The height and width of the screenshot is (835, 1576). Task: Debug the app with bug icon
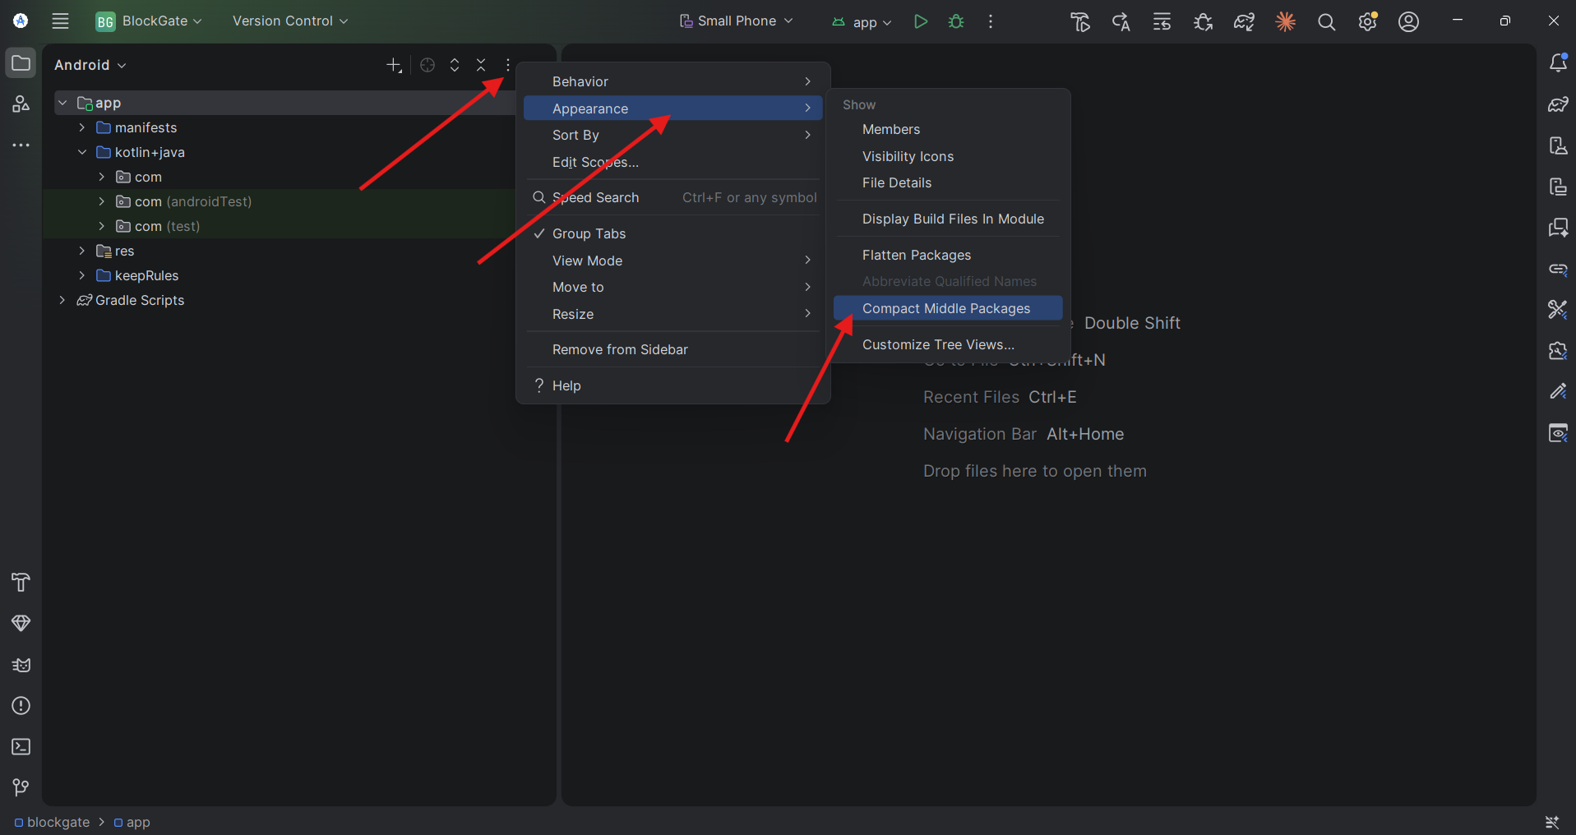(x=956, y=21)
